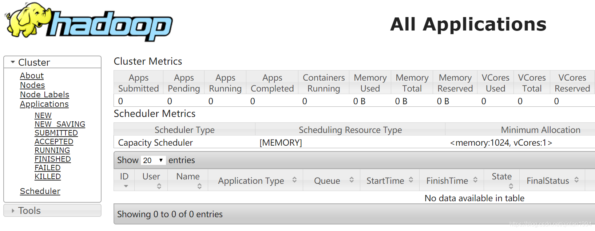
Task: Sort by StartTime arrows icon
Action: coord(411,180)
